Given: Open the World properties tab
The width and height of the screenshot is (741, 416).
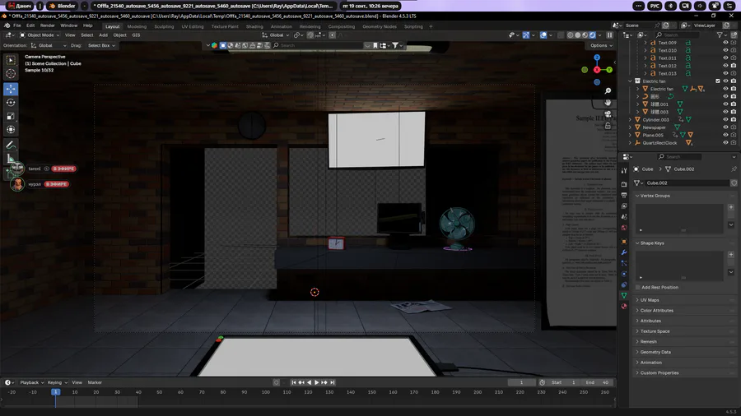Looking at the screenshot, I should (624, 228).
